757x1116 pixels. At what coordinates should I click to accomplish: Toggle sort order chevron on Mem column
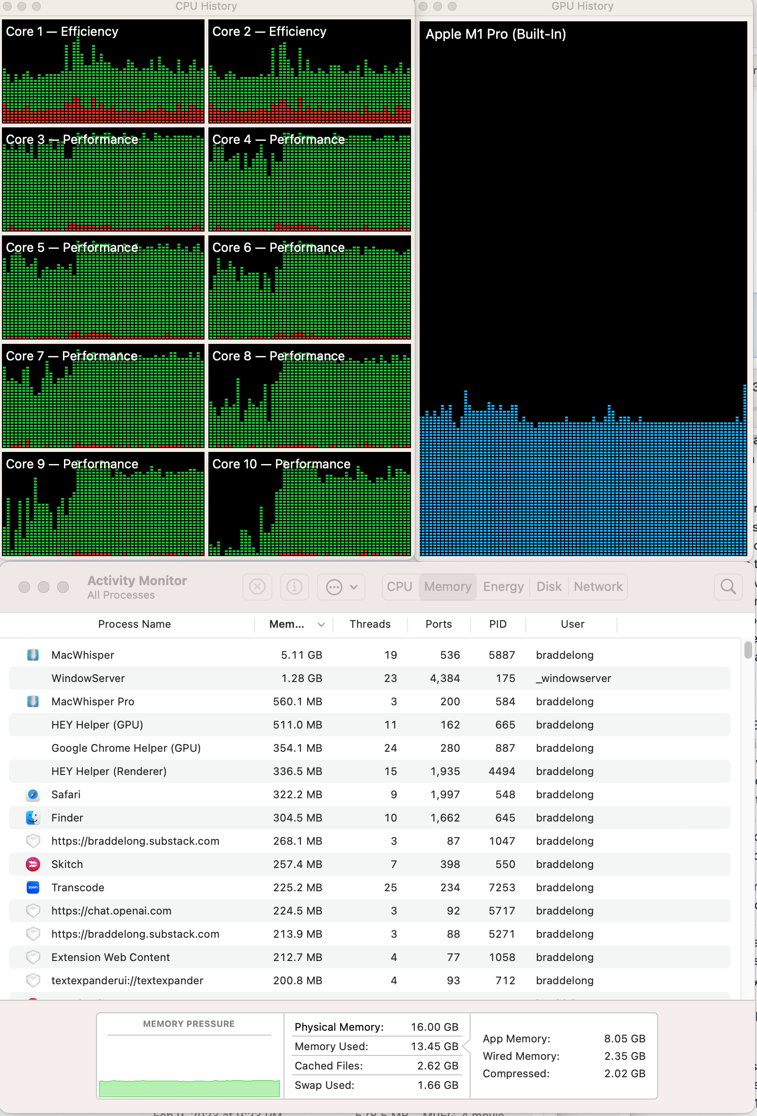tap(321, 624)
